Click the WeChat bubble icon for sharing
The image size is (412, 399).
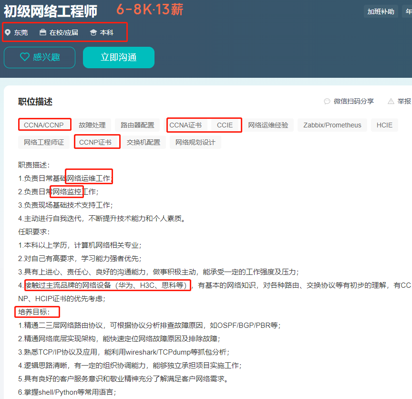(x=327, y=101)
